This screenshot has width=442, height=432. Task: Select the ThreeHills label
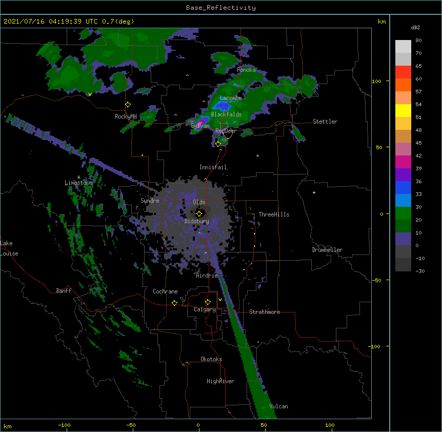click(x=274, y=214)
